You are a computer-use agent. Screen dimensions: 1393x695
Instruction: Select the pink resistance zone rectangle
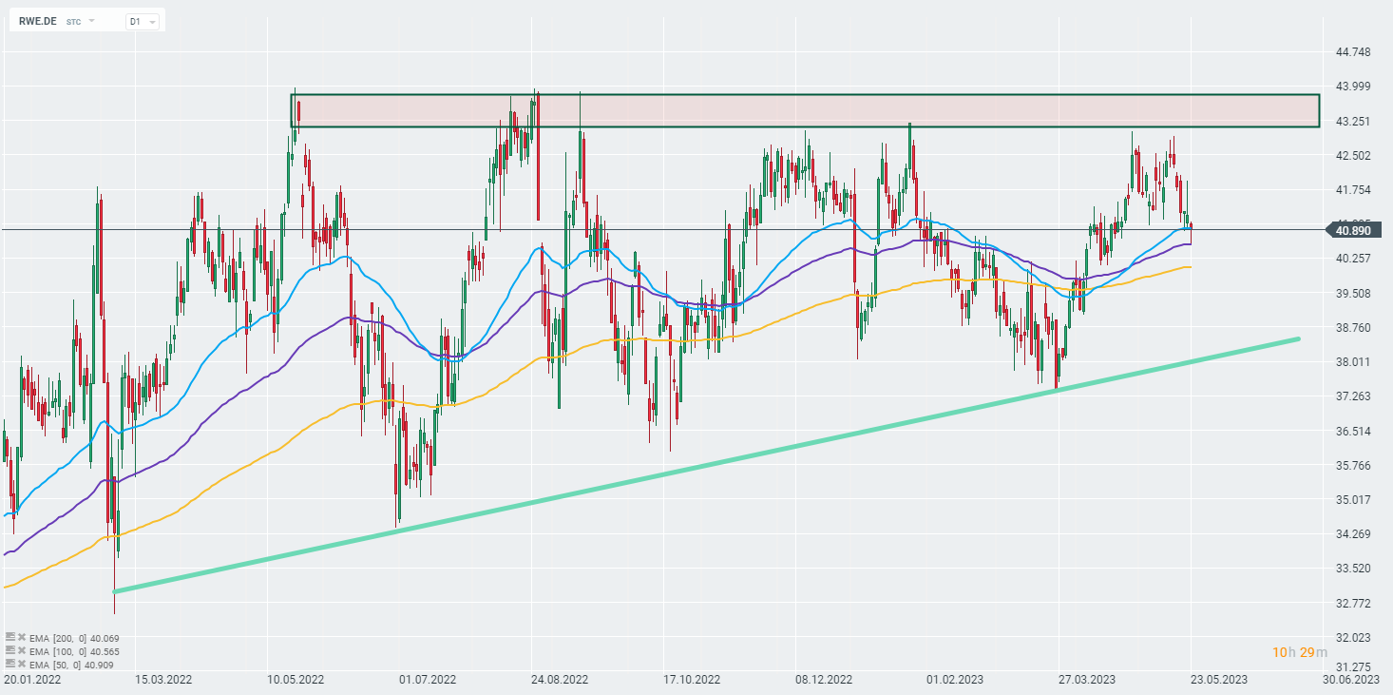805,110
